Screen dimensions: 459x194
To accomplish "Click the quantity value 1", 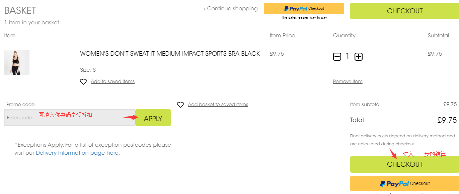I will click(348, 57).
